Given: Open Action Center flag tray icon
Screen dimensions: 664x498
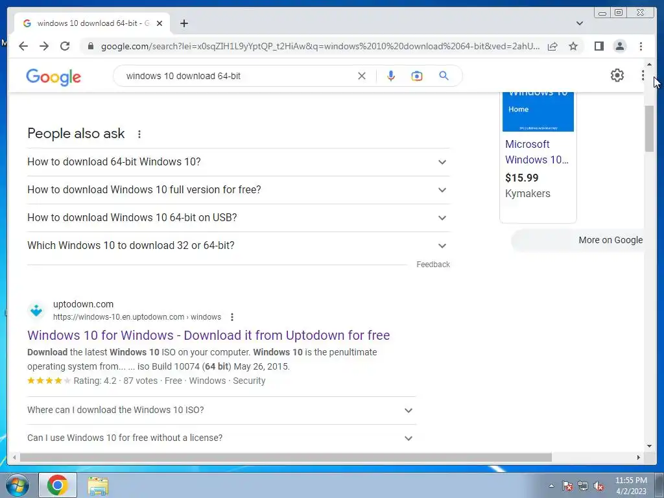Looking at the screenshot, I should point(567,486).
